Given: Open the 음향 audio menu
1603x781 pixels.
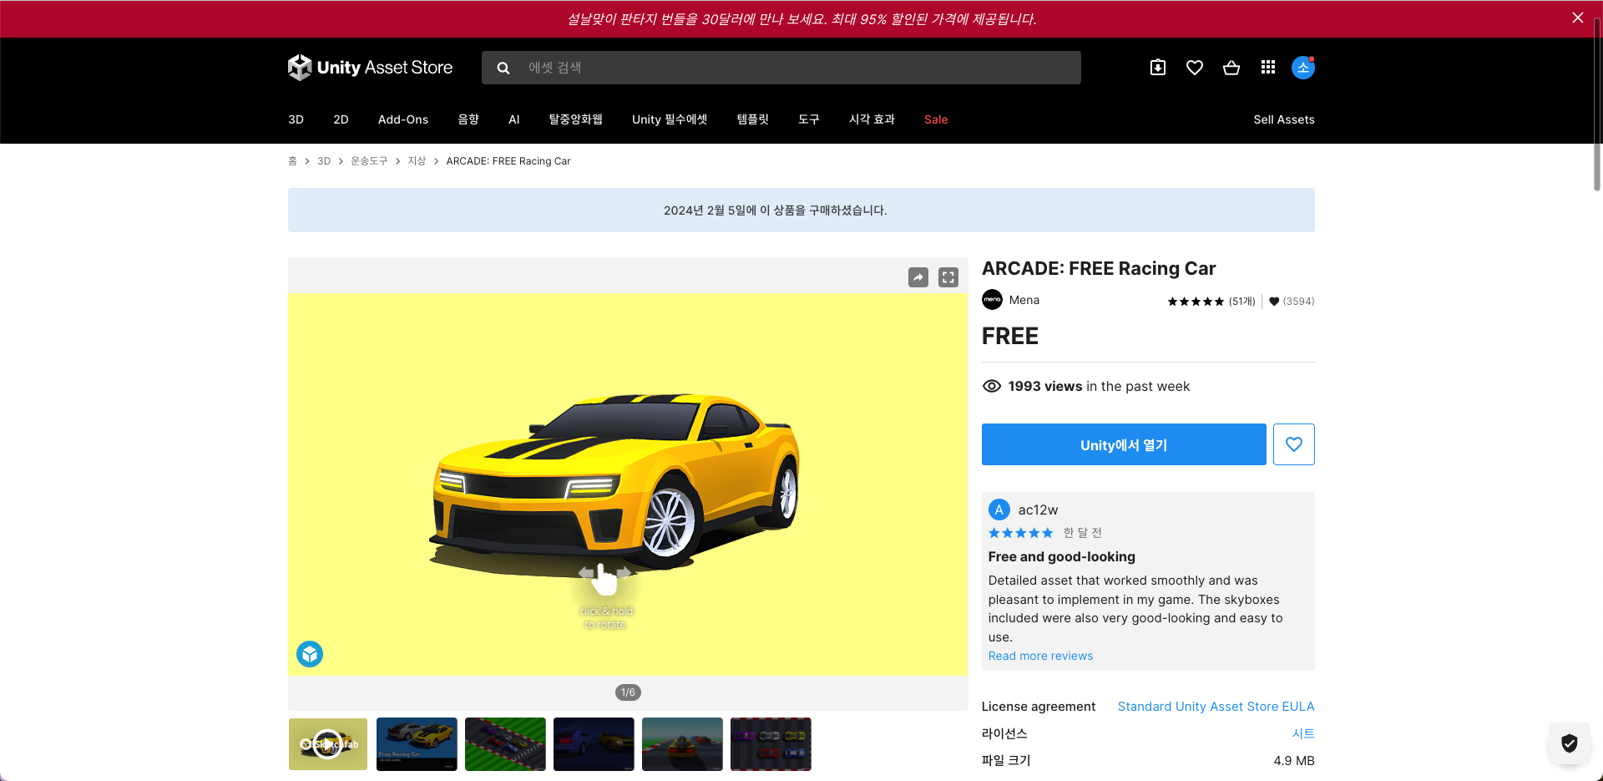Looking at the screenshot, I should (468, 119).
